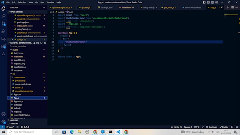Run the current file with play icon
The height and width of the screenshot is (135, 240).
coord(228,7)
